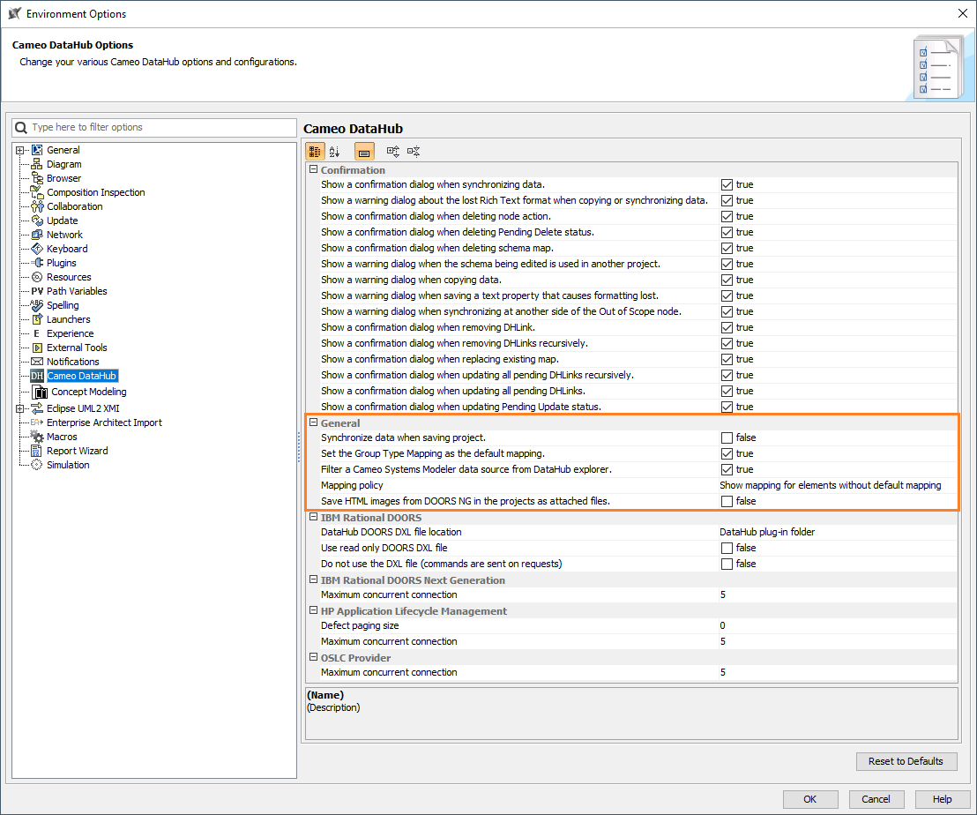977x815 pixels.
Task: Select the Categorized view toolbar icon
Action: 315,151
